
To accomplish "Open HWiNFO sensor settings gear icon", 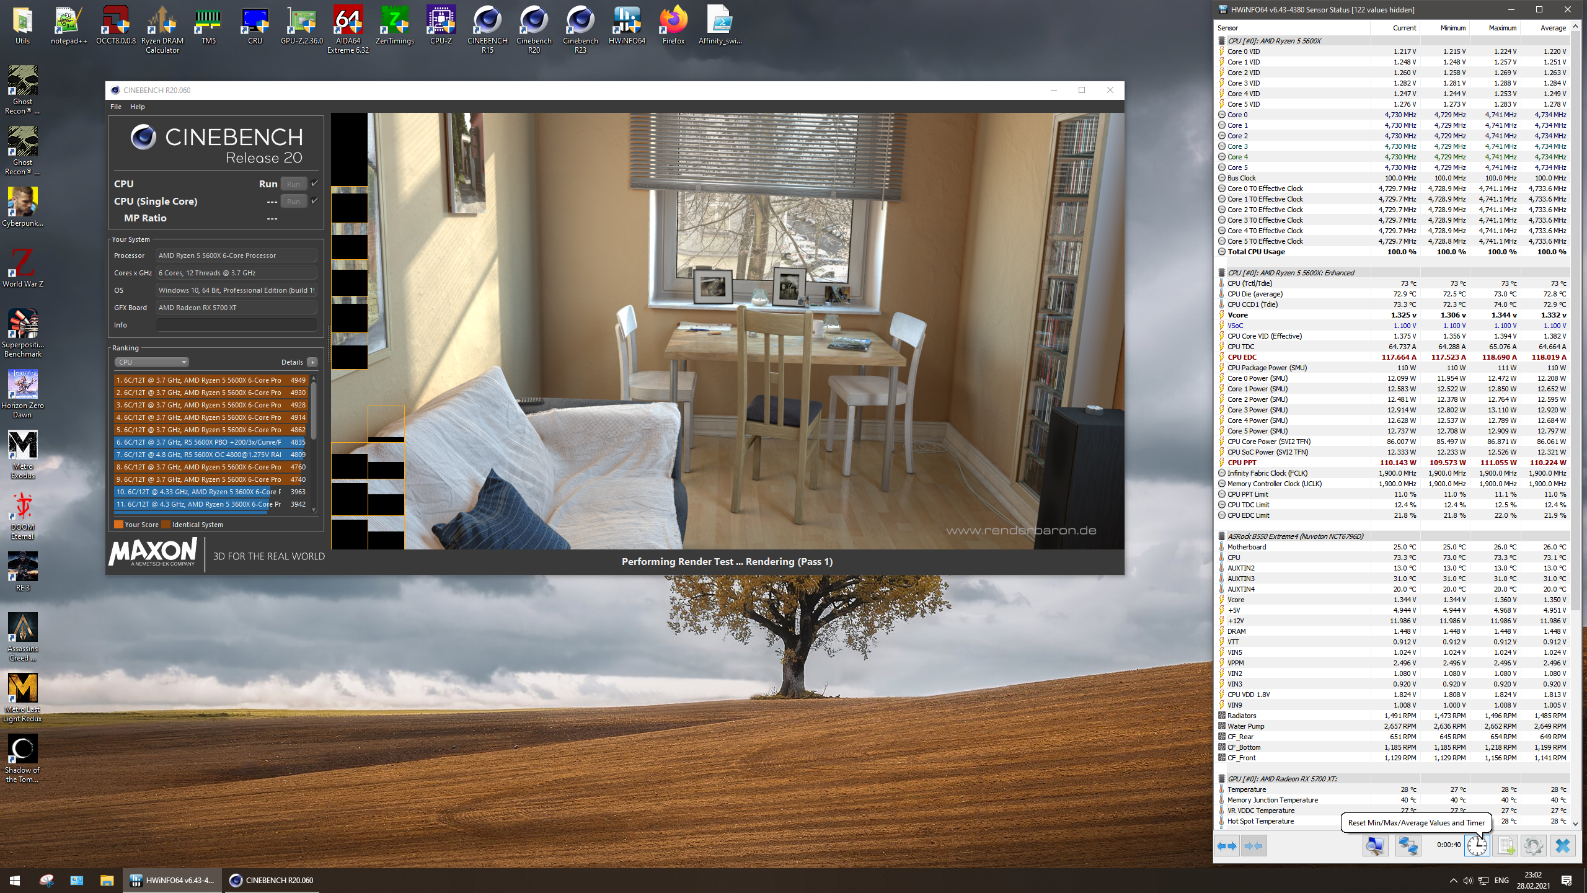I will click(x=1534, y=846).
